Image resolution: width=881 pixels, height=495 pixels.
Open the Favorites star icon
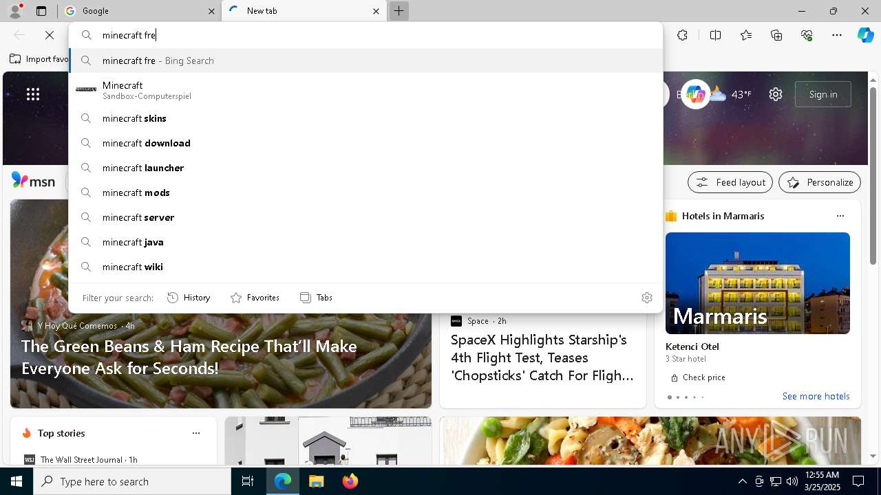click(x=746, y=35)
